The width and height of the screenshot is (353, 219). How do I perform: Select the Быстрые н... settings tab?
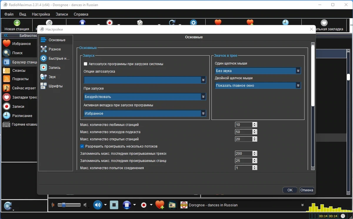56,58
